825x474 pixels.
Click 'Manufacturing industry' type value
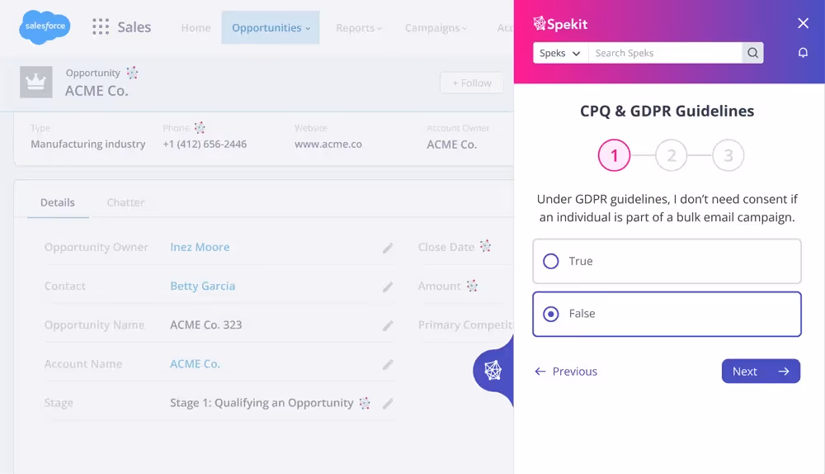pos(88,144)
